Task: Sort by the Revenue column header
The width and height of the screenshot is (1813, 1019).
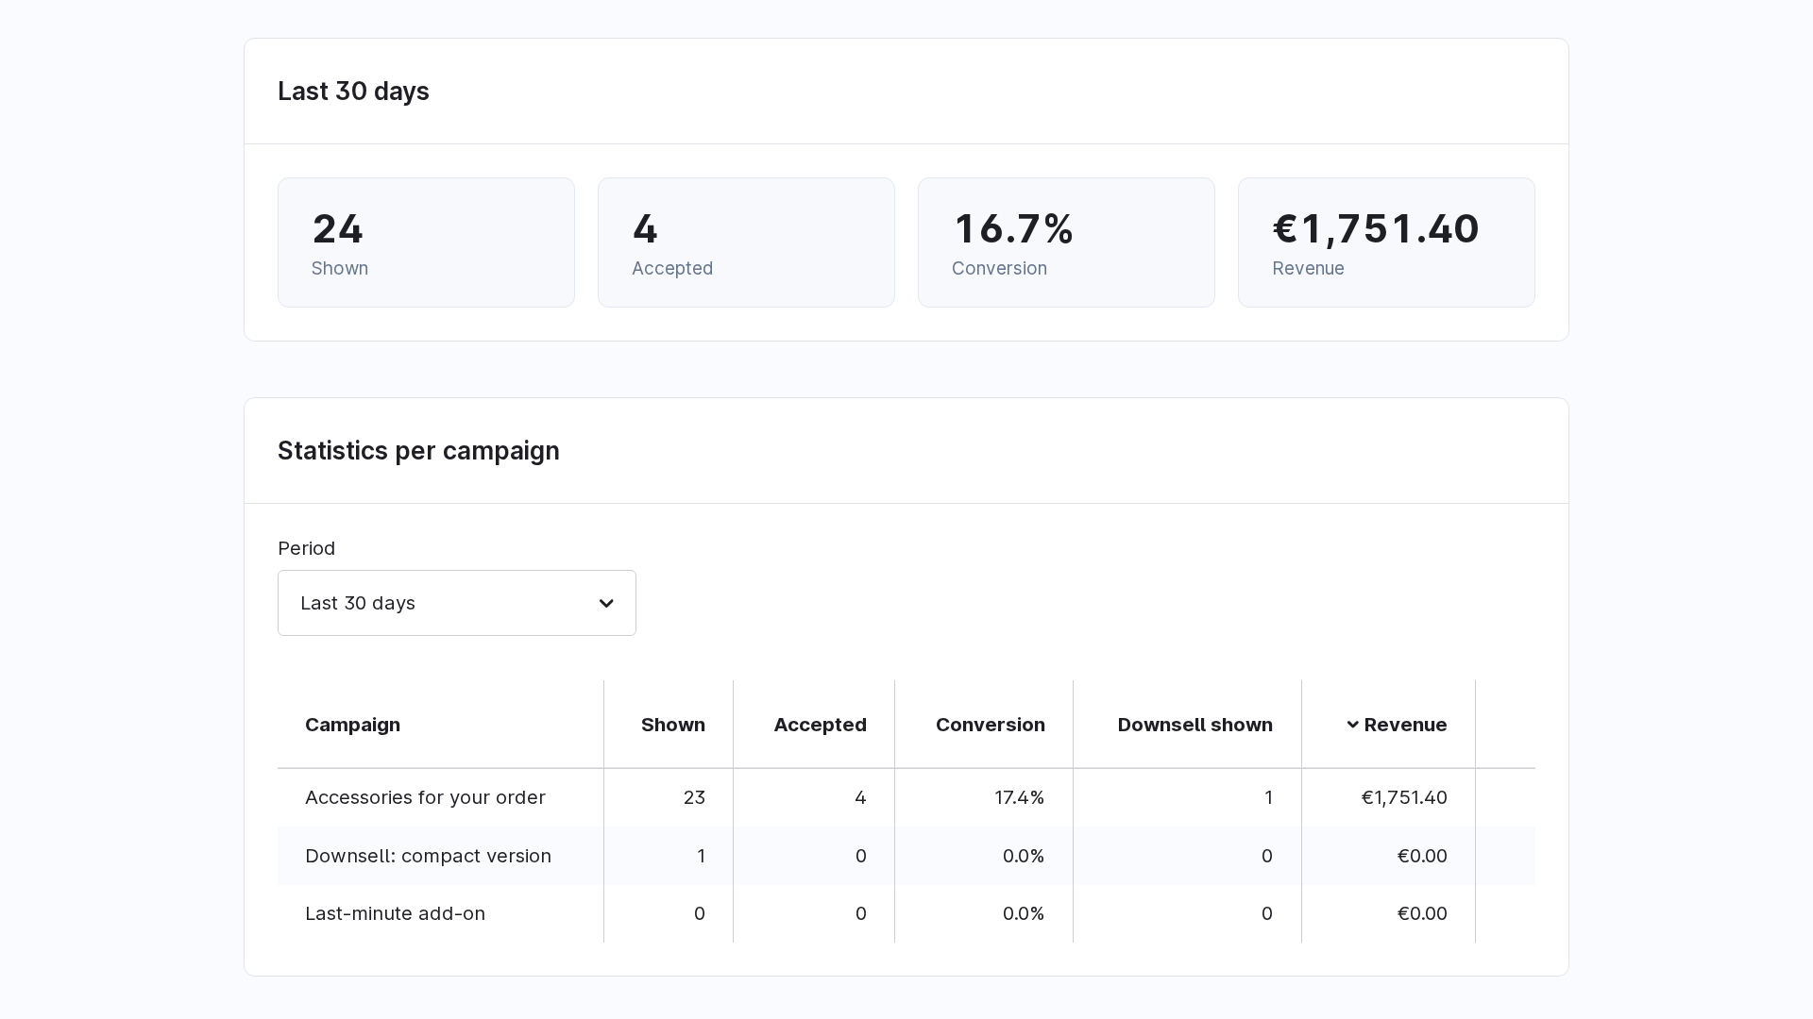Action: click(x=1405, y=725)
